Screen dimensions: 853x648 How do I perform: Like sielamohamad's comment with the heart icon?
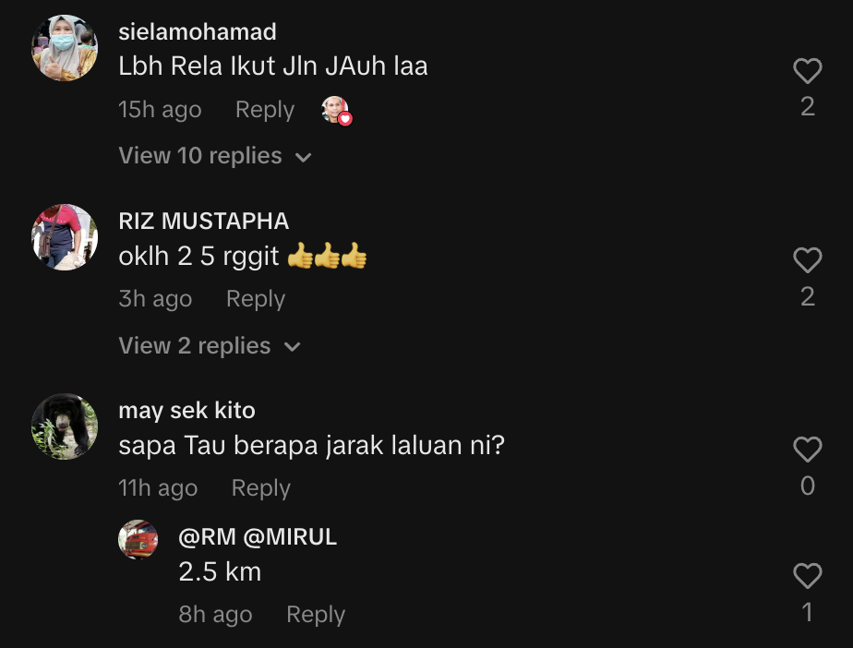coord(807,71)
